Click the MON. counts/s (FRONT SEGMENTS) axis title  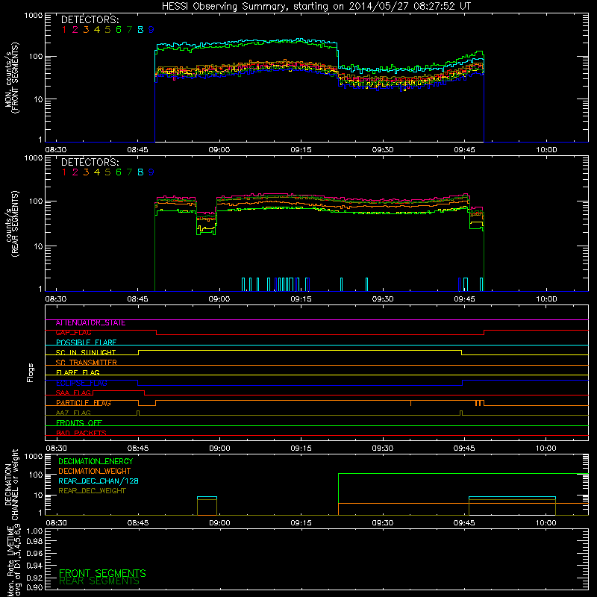(11, 78)
